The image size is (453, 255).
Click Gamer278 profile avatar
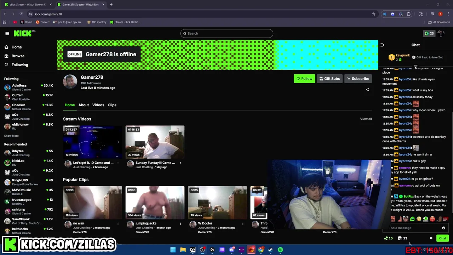(70, 82)
